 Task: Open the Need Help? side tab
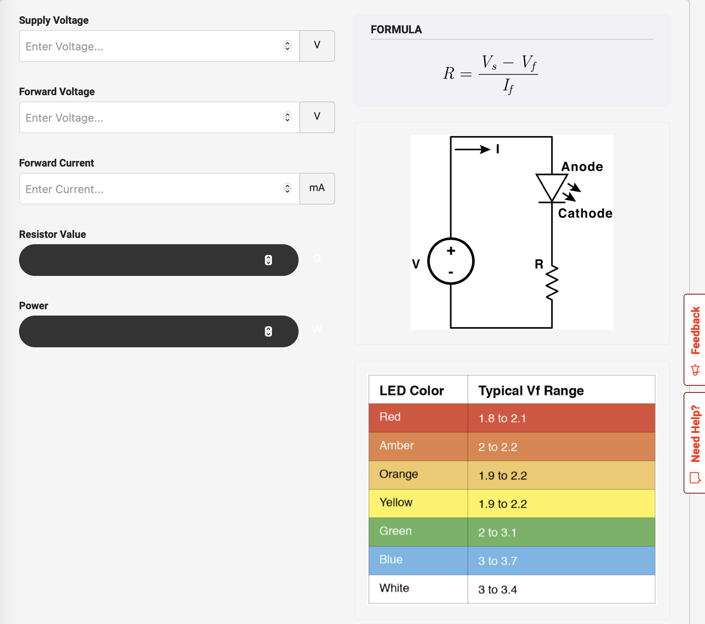pos(695,443)
